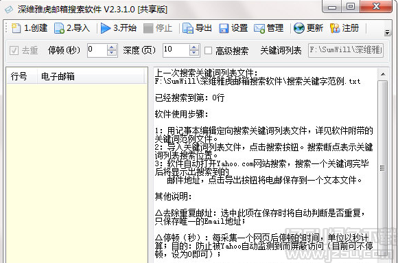This screenshot has width=398, height=263.
Task: Maximize the window
Action: pyautogui.click(x=350, y=6)
